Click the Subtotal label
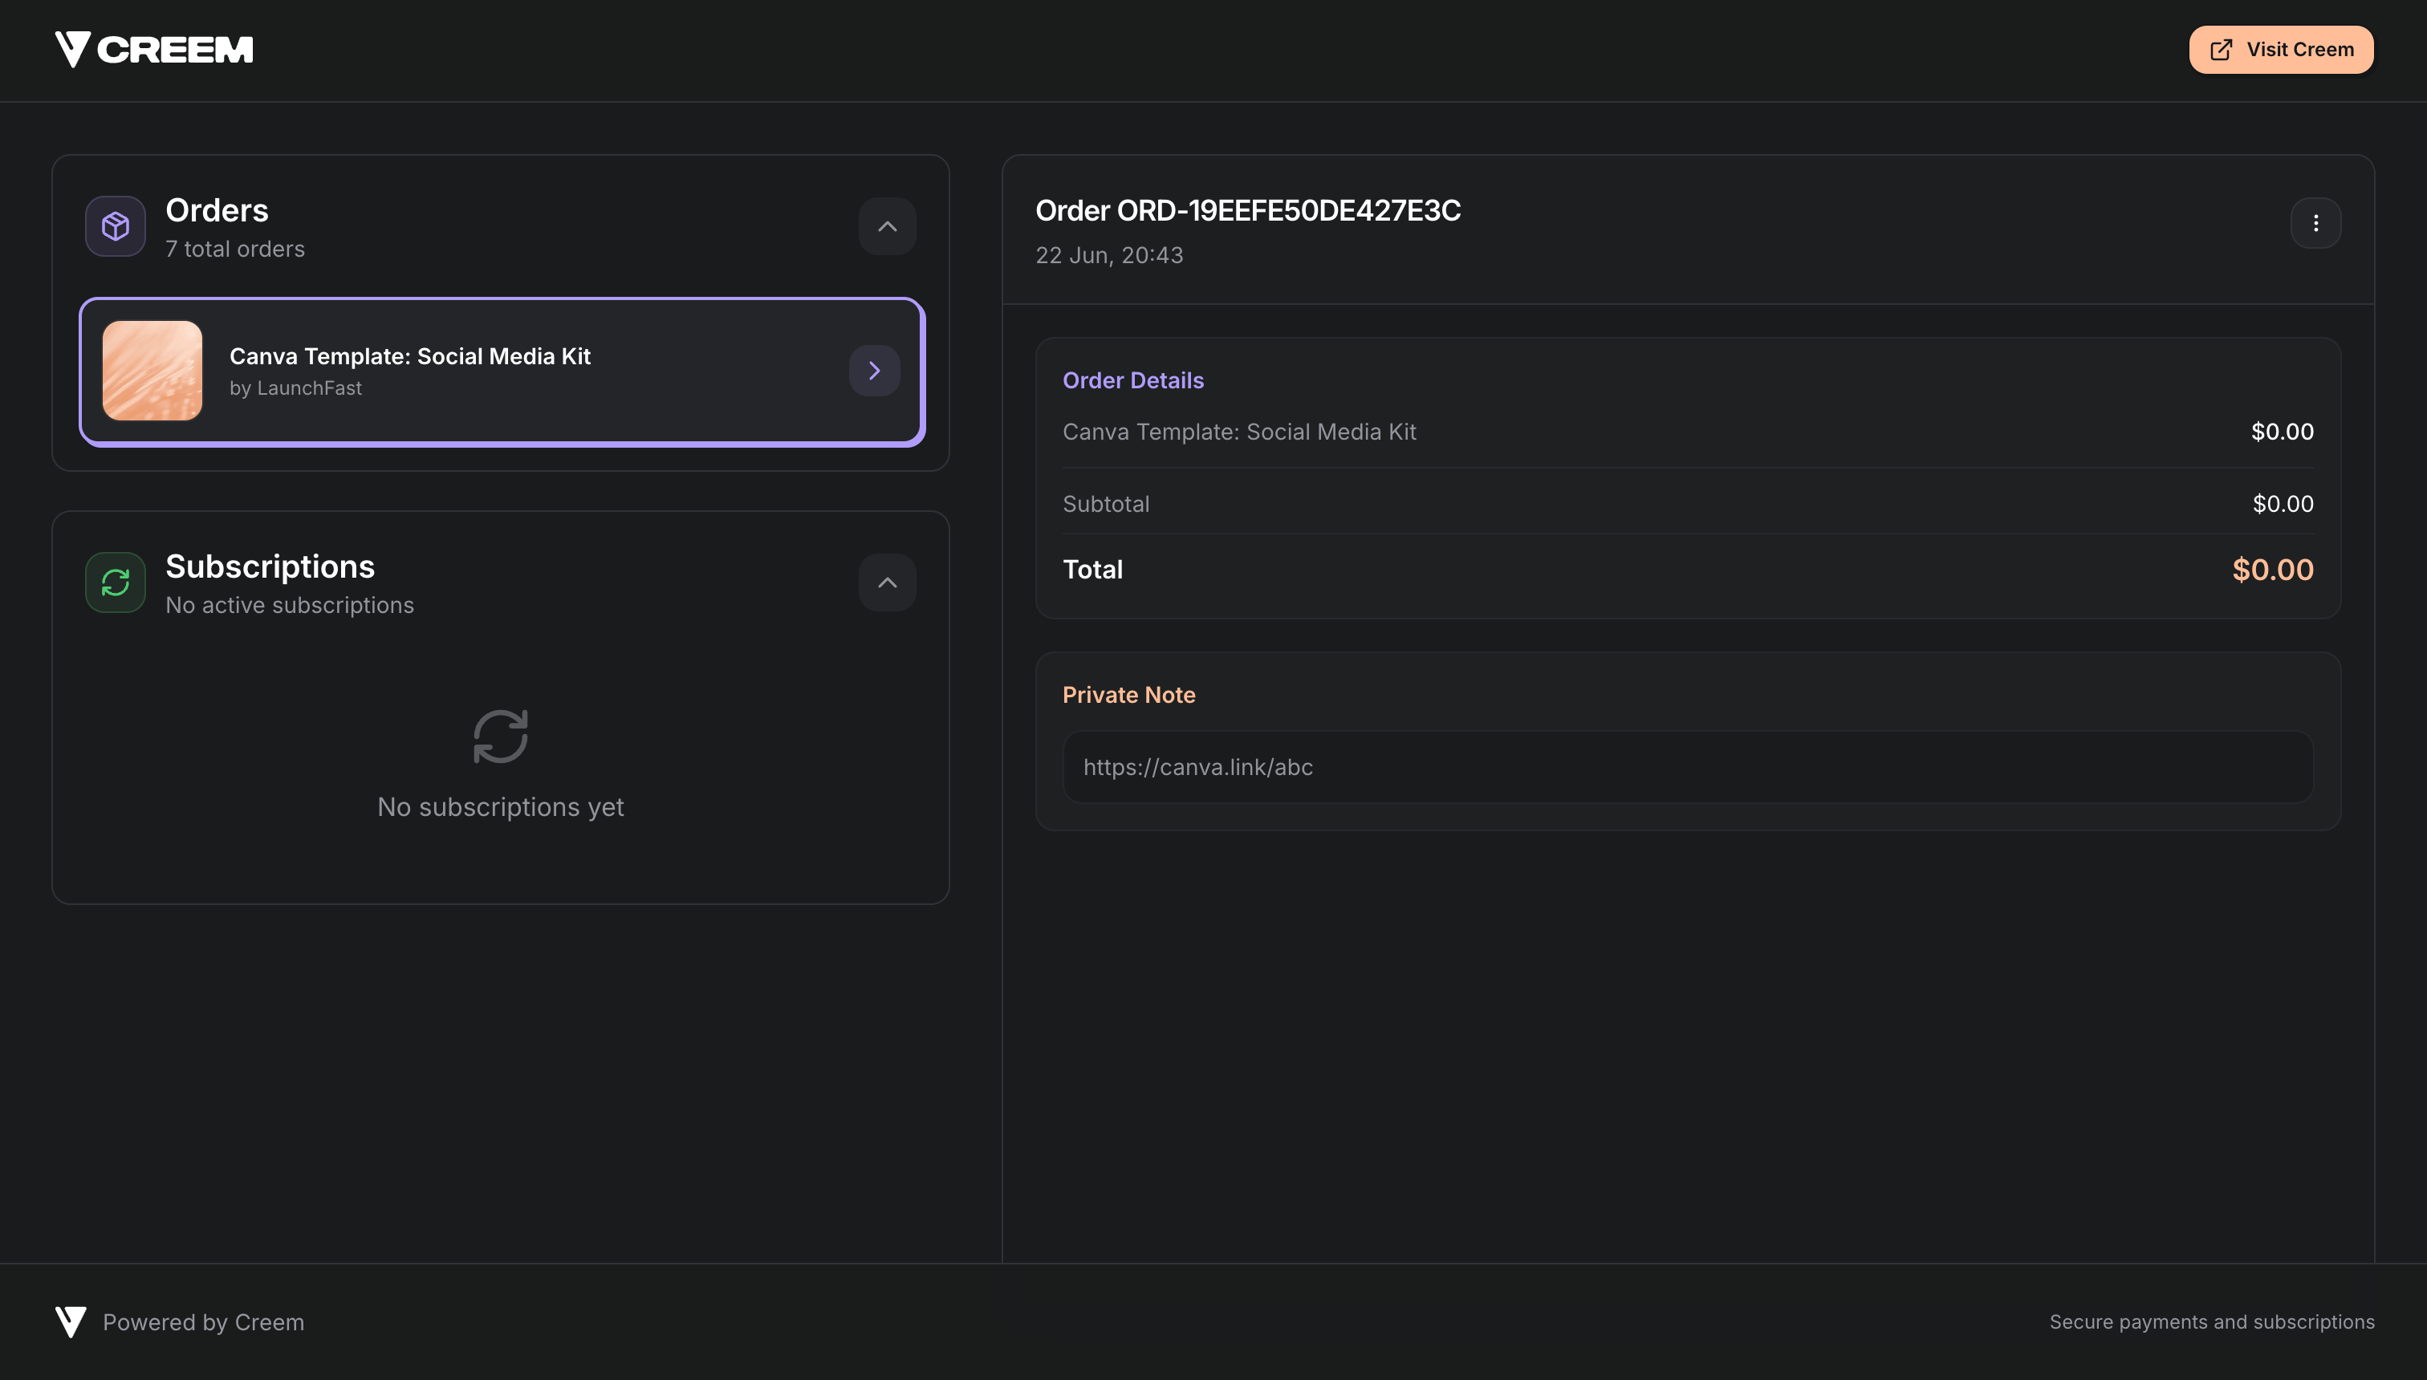 1105,504
